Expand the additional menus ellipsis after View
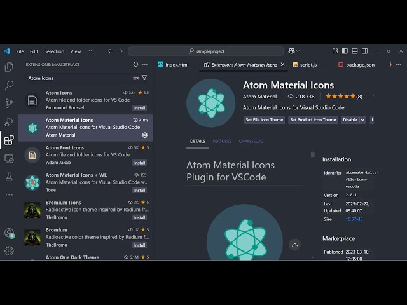Screen dimensions: 407x305 pyautogui.click(x=91, y=51)
